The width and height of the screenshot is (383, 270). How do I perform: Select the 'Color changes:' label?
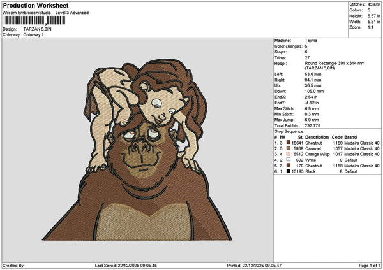click(x=289, y=46)
